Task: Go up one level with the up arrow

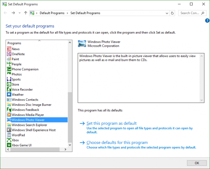Action: pos(25,13)
